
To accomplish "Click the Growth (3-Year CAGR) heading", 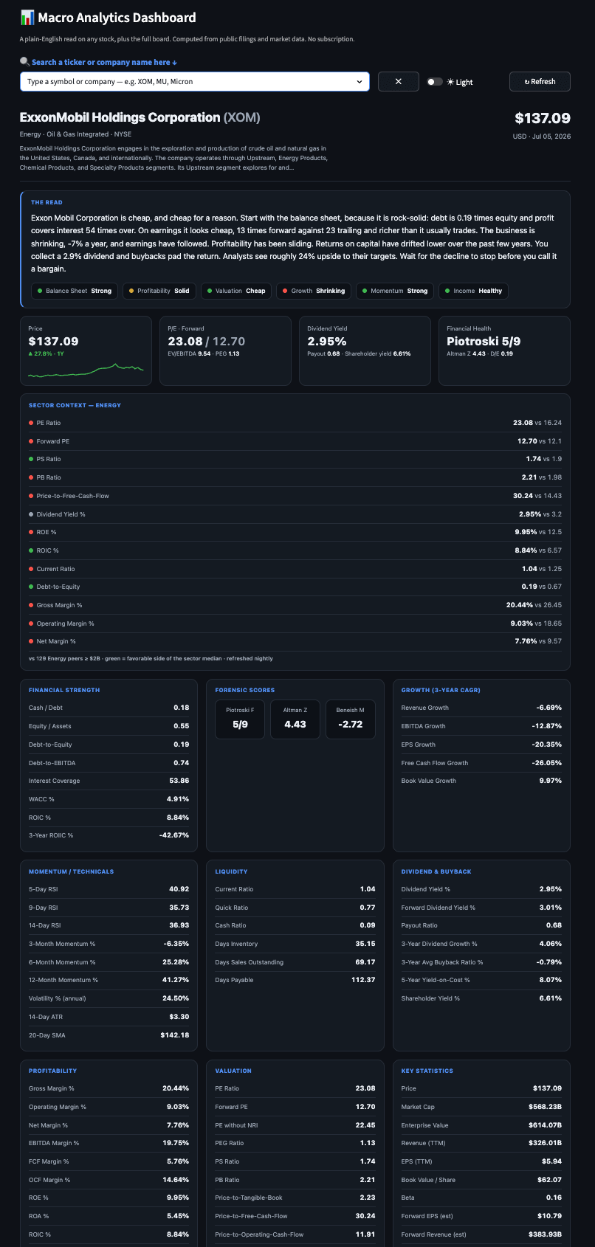I will [x=441, y=690].
